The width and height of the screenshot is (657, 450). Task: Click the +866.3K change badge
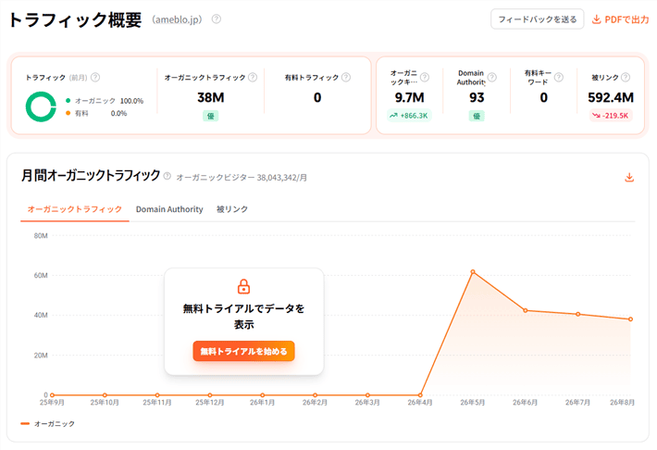409,116
